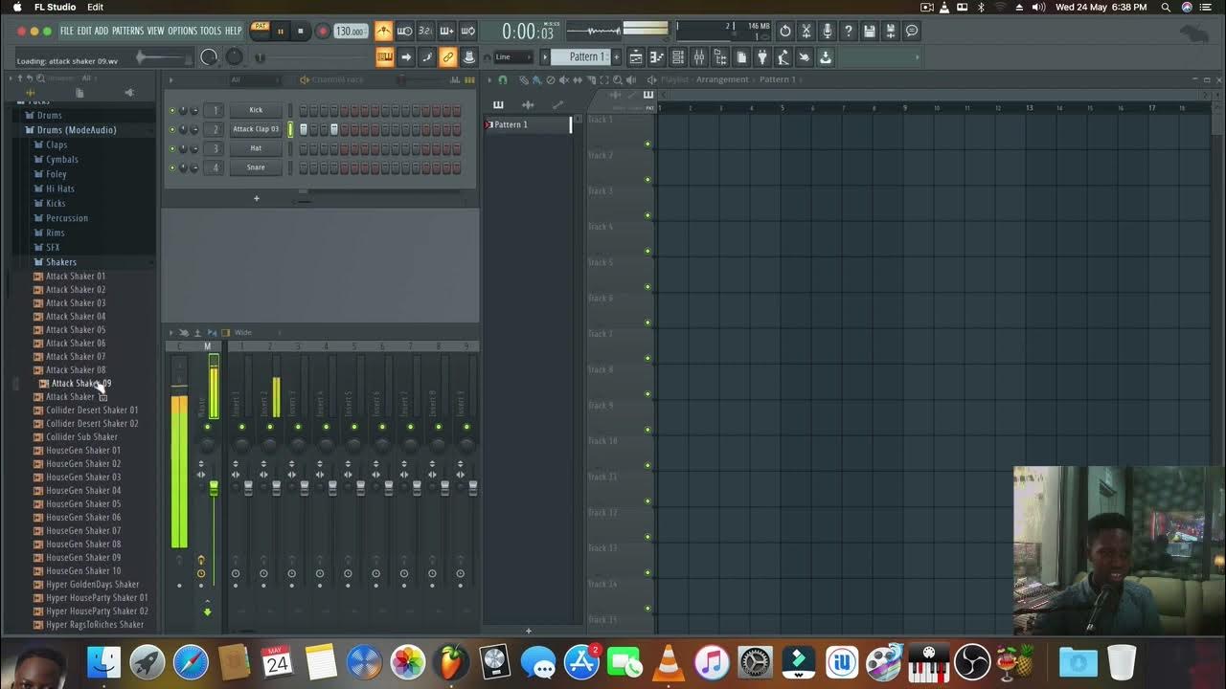Select piano roll icon in pattern picker
1226x689 pixels.
point(498,104)
